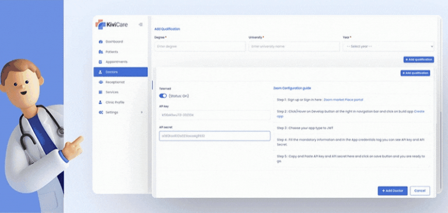Focus the API key input field

(215, 115)
